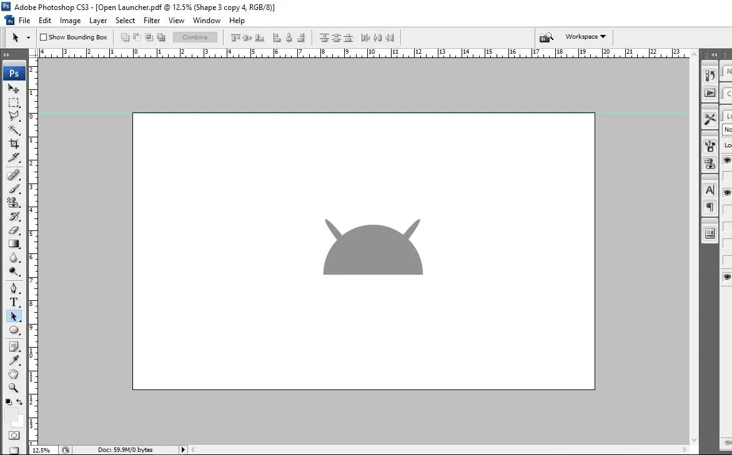The height and width of the screenshot is (455, 732).
Task: Select the Move tool
Action: point(14,89)
